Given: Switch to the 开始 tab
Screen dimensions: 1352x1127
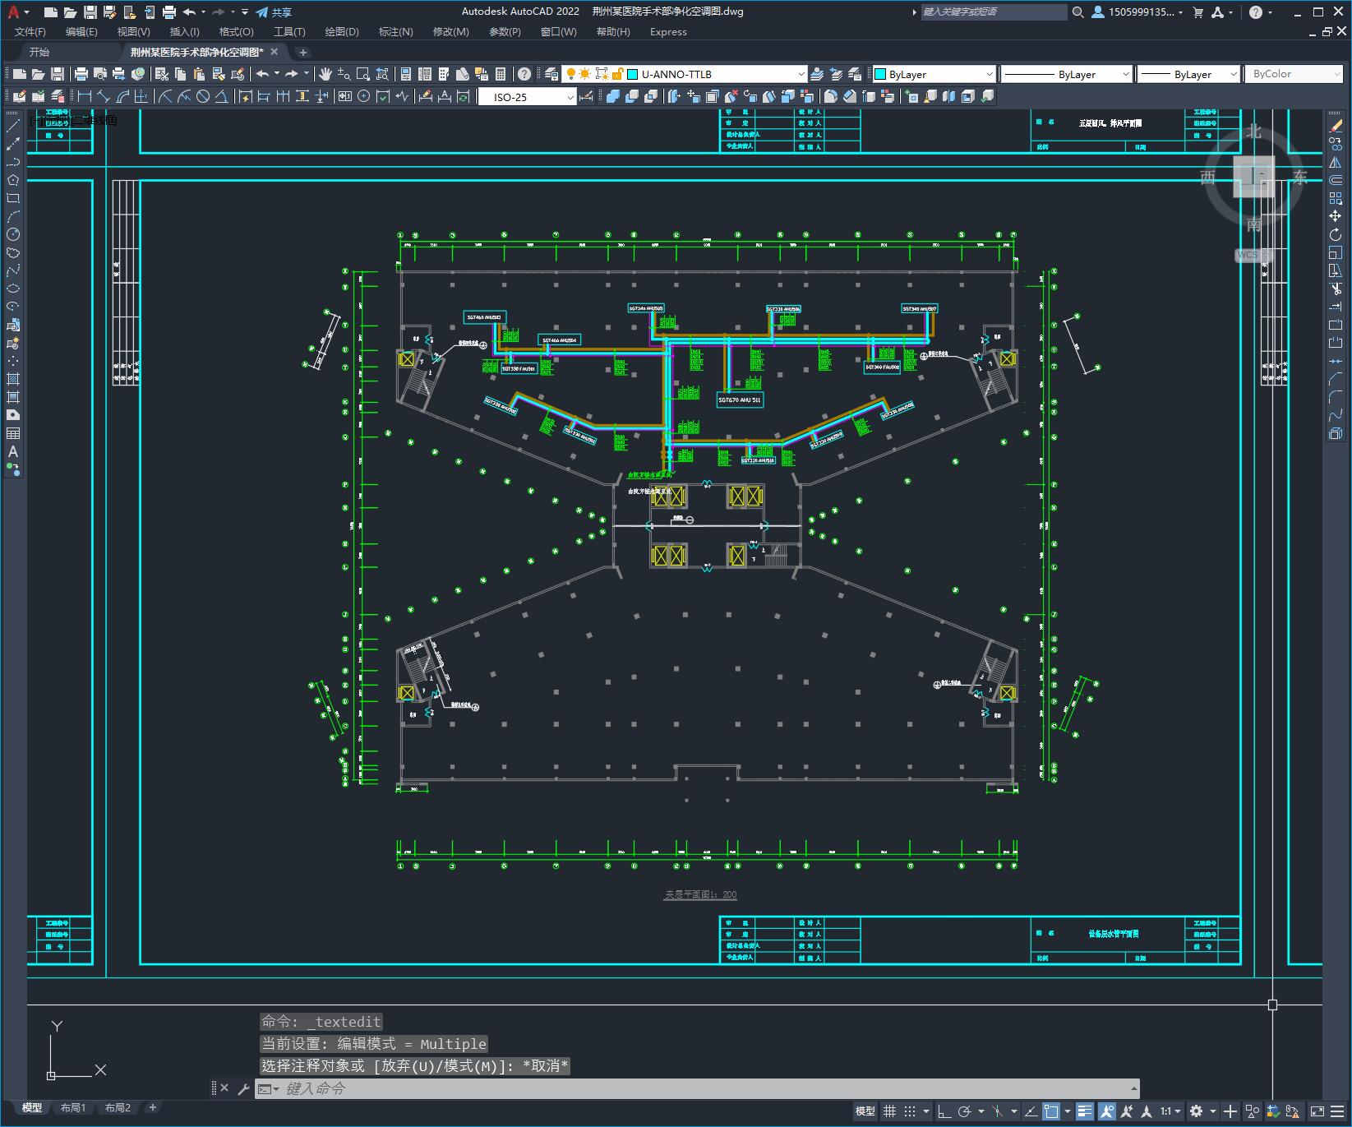Looking at the screenshot, I should (39, 52).
